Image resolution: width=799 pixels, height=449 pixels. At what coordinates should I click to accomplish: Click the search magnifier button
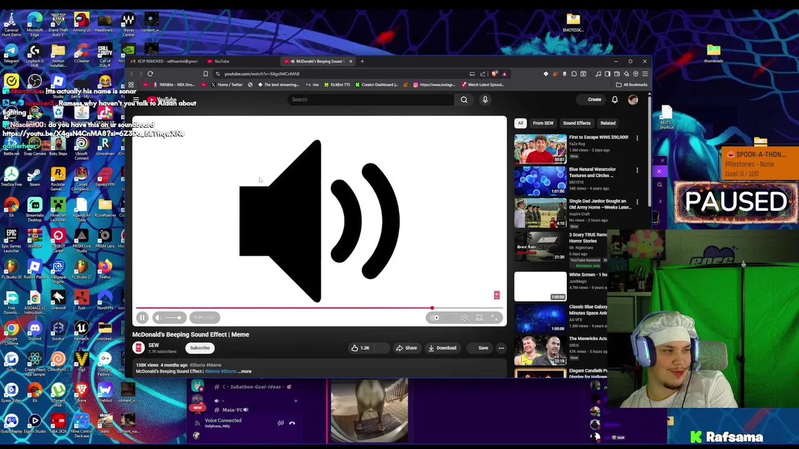coord(464,100)
